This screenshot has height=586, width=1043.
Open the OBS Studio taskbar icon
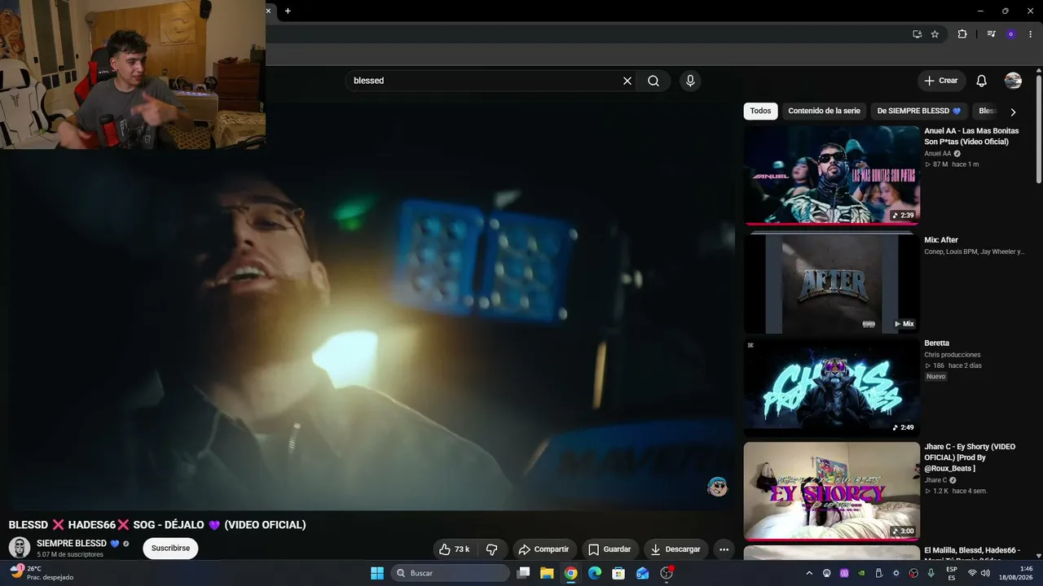point(667,573)
